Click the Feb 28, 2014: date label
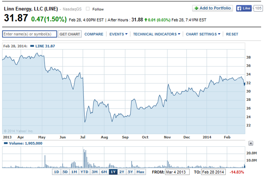Screen dimensions: 264x176 pyautogui.click(x=15, y=46)
